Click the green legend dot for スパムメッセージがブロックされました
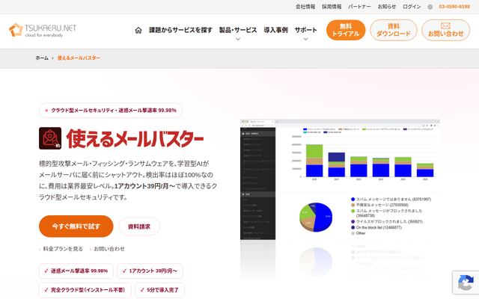Viewport: 479px width, 299px height. pos(353,211)
